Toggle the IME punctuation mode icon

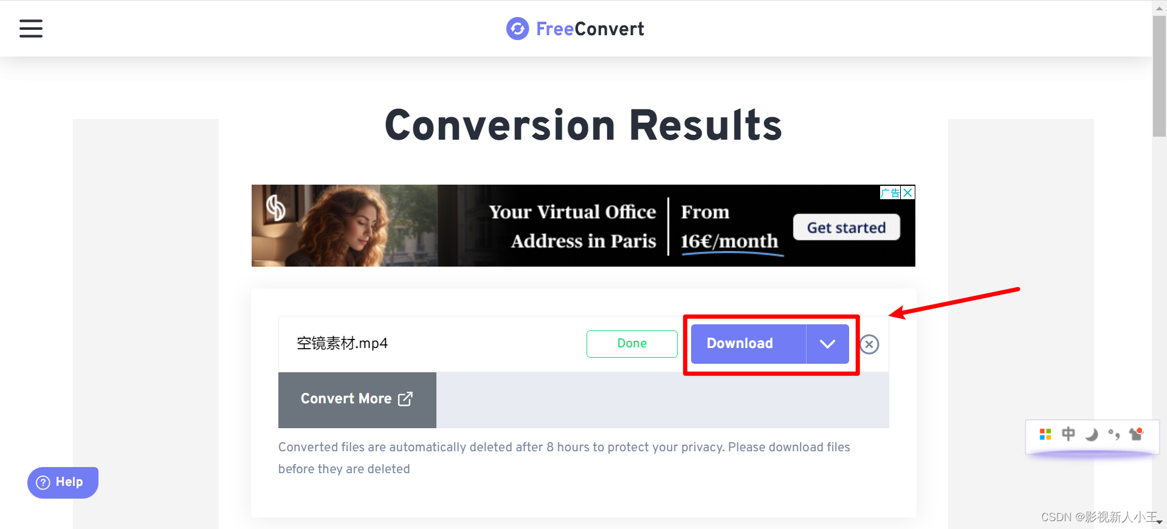tap(1114, 434)
